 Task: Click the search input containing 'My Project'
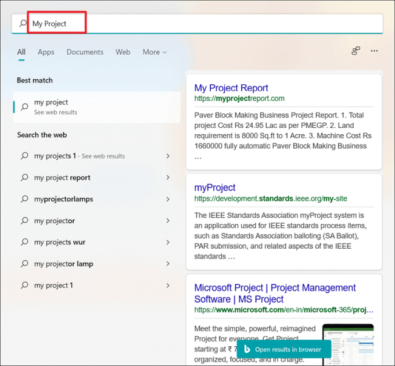198,23
